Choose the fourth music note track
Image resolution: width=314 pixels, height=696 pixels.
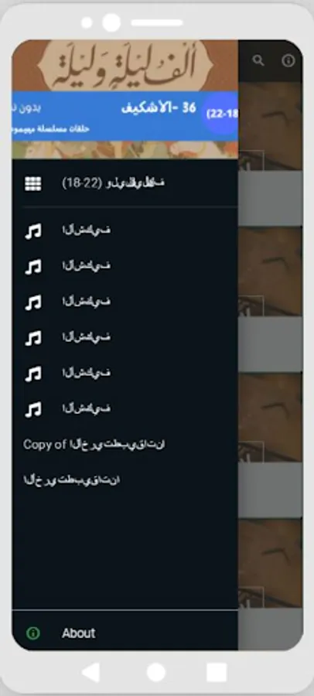pos(32,338)
